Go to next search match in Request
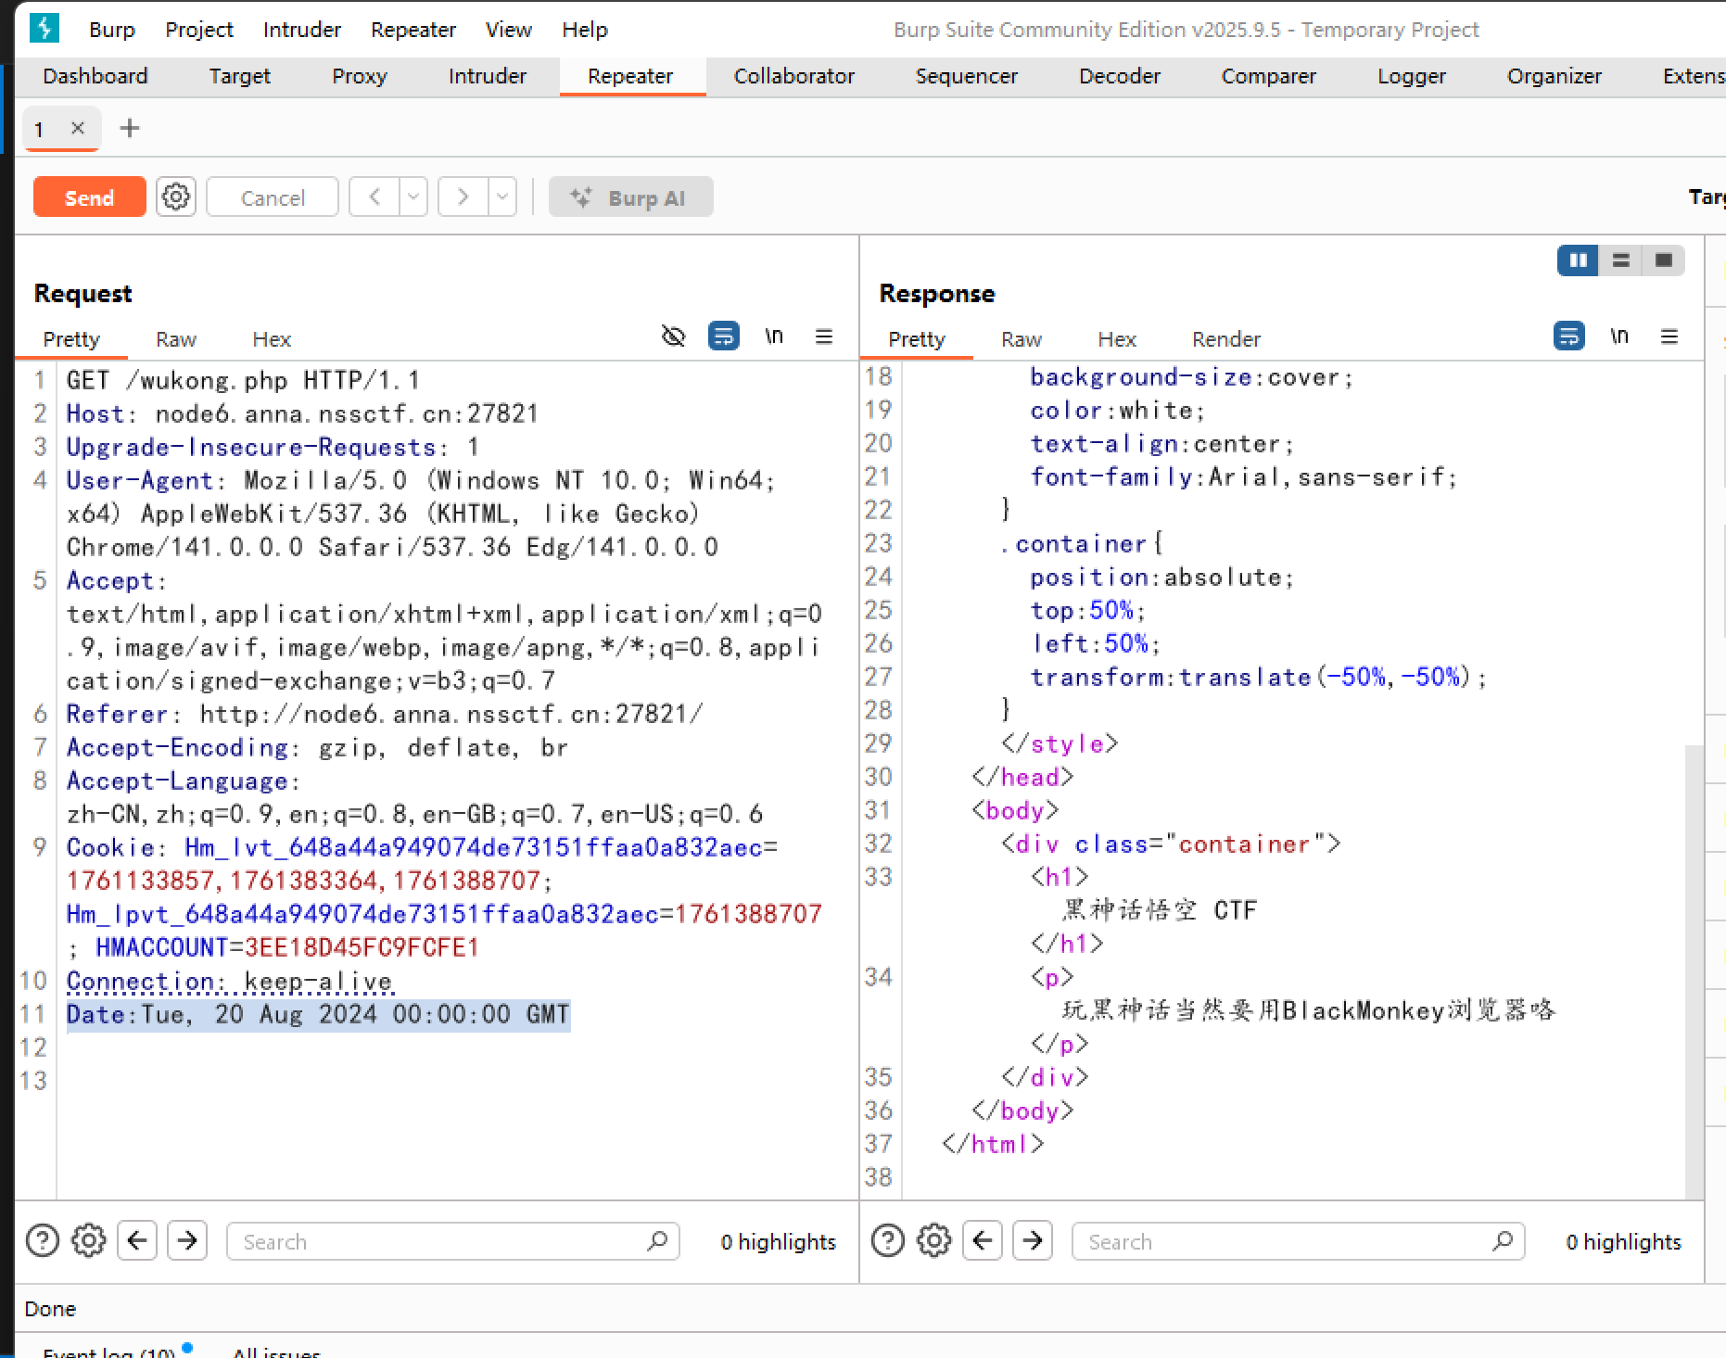 click(x=186, y=1240)
